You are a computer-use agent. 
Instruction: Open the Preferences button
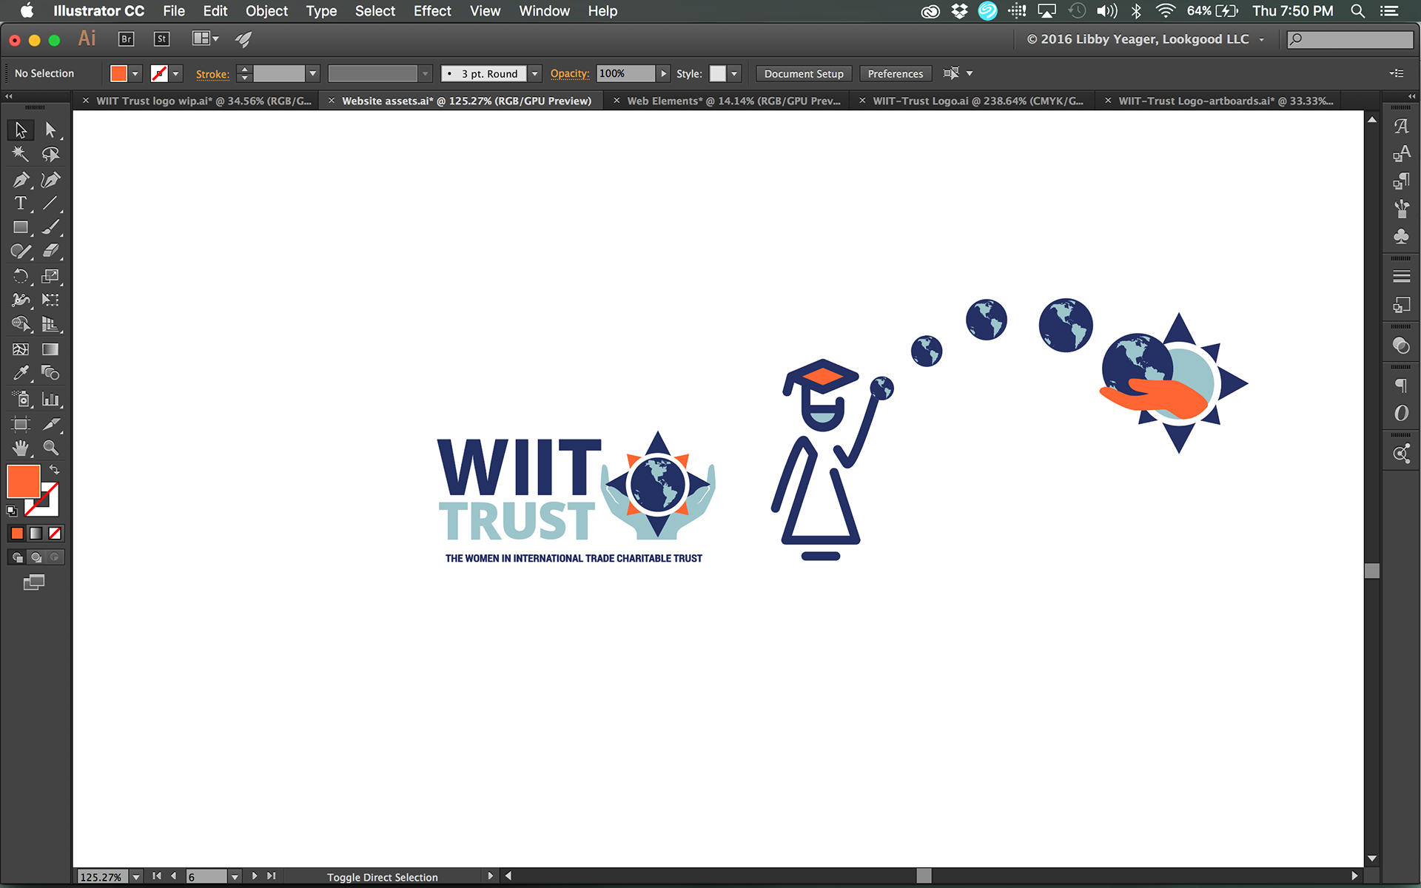tap(895, 74)
